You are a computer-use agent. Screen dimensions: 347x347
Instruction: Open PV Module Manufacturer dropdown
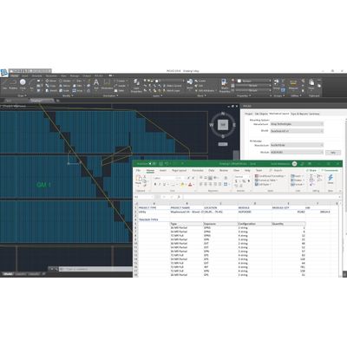coord(297,145)
